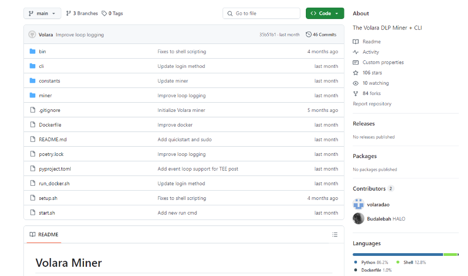This screenshot has width=468, height=276.
Task: Open the pyproject.toml file name
Action: click(55, 169)
